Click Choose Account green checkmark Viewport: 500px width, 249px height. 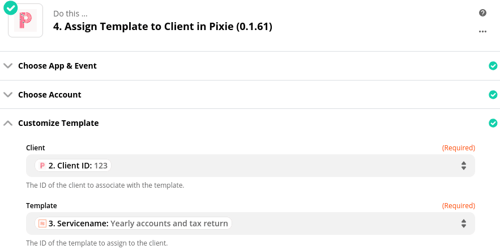pos(493,95)
